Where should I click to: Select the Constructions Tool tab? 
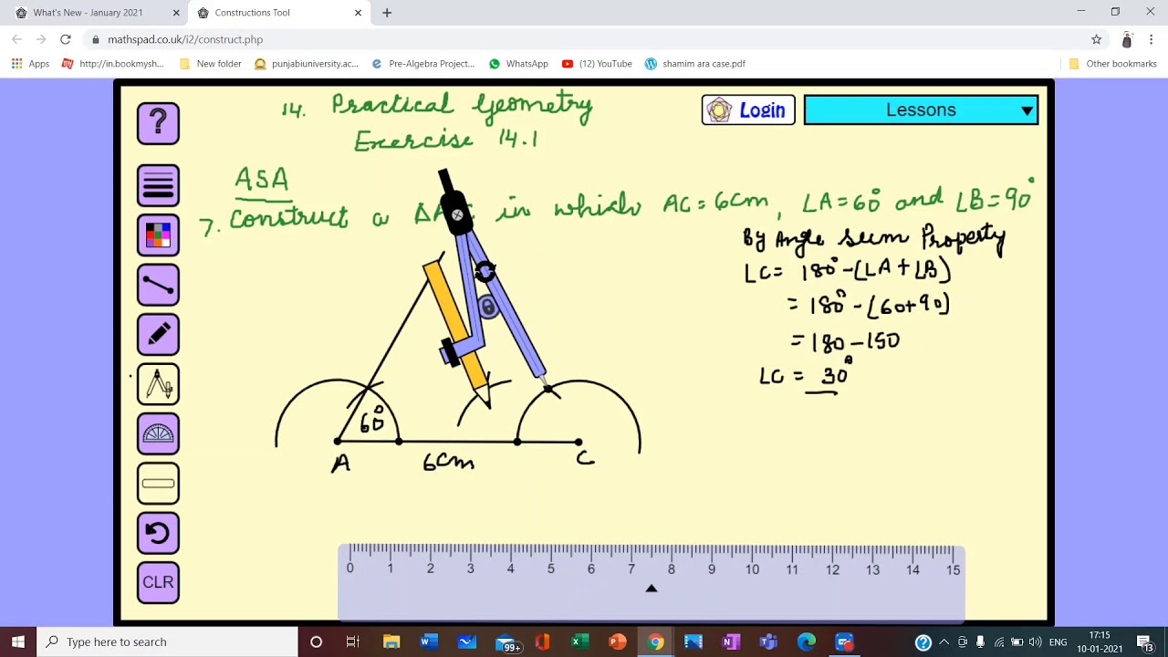pos(252,13)
